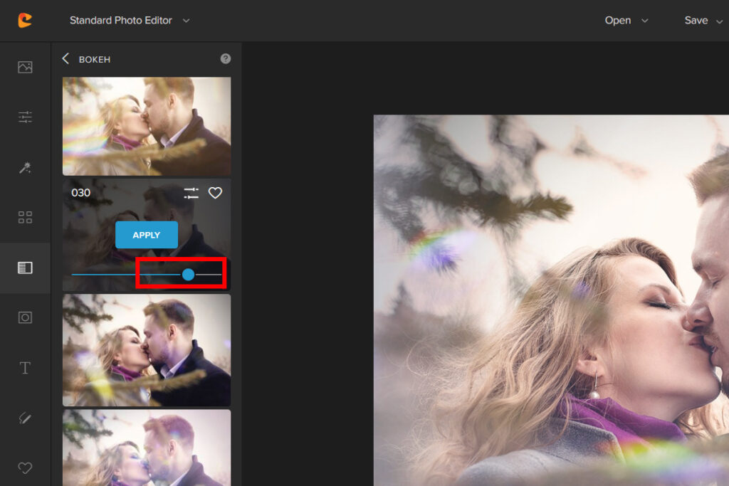729x486 pixels.
Task: Select the magic wand Effects icon
Action: click(25, 168)
